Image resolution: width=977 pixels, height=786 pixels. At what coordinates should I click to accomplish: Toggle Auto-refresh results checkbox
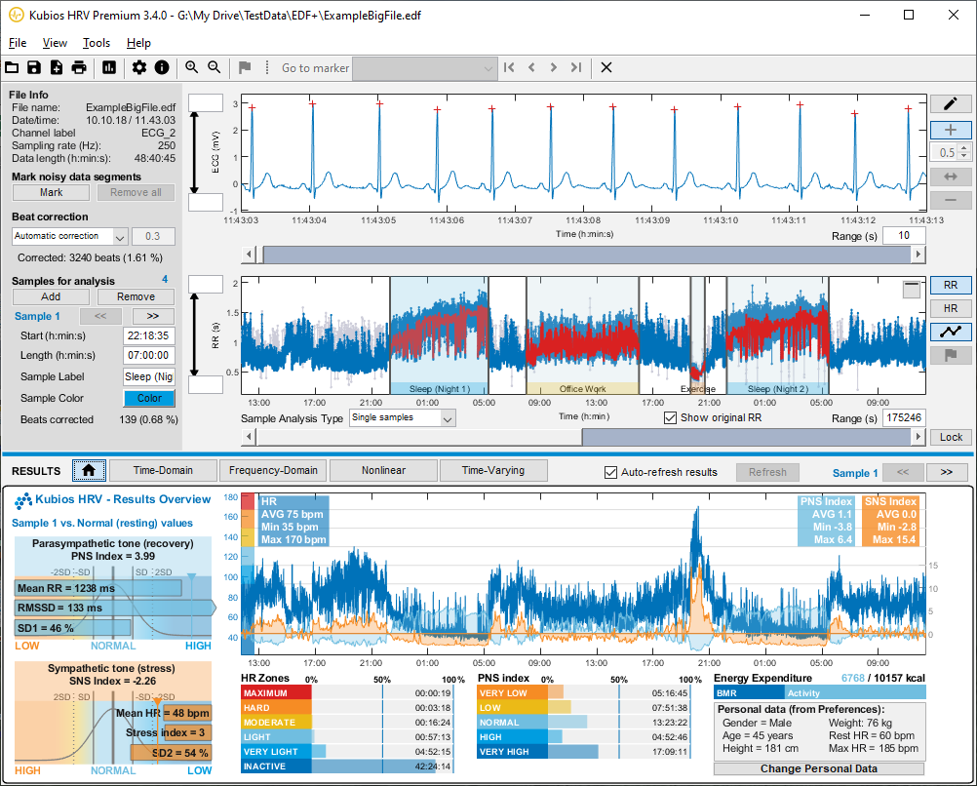[610, 472]
